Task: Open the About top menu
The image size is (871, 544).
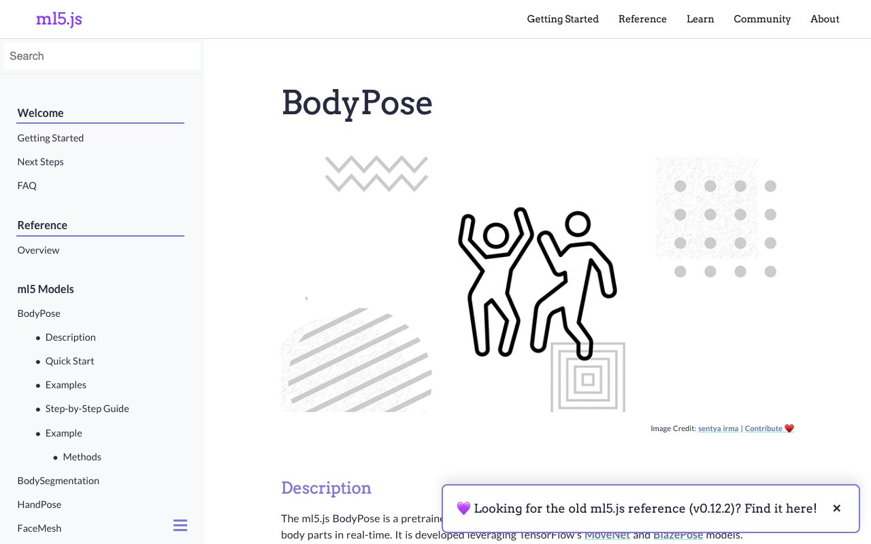Action: [825, 19]
